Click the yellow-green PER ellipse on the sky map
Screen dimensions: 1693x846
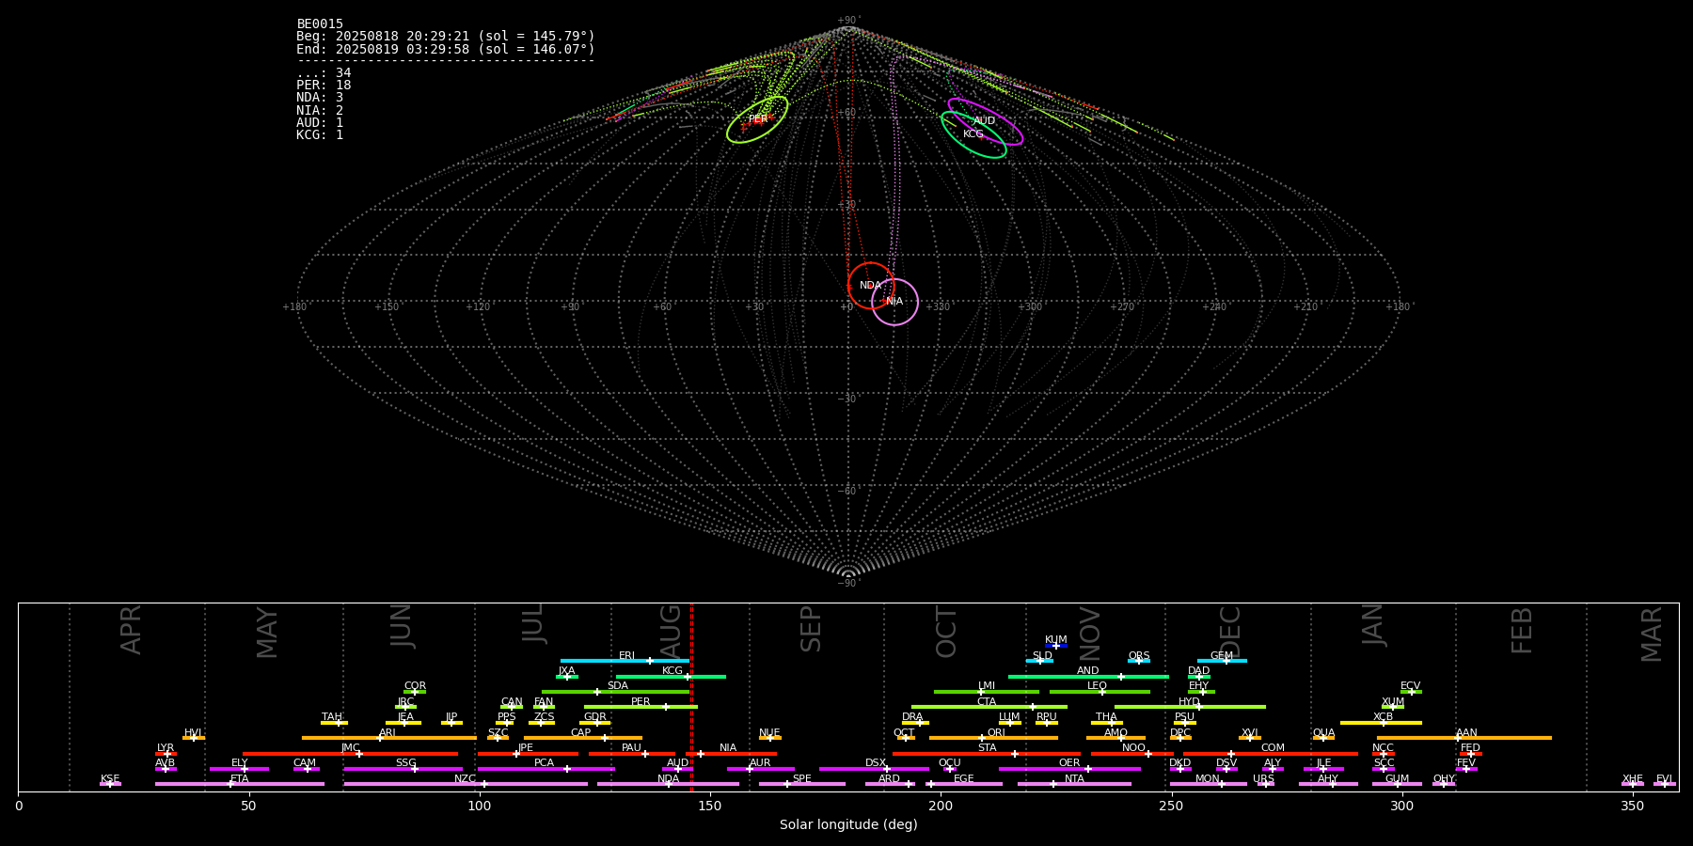tap(757, 119)
